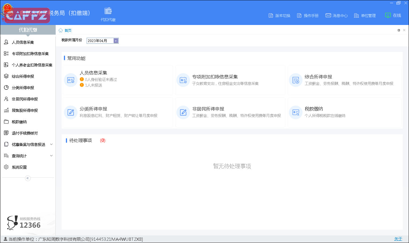This screenshot has height=243, width=409.
Task: Click the 关于 link in status bar
Action: click(x=398, y=239)
